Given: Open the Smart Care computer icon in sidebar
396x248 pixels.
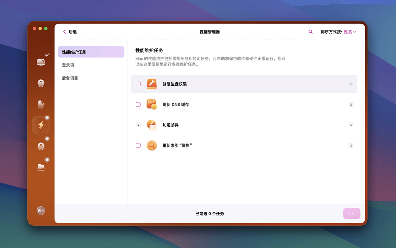Looking at the screenshot, I should click(41, 62).
